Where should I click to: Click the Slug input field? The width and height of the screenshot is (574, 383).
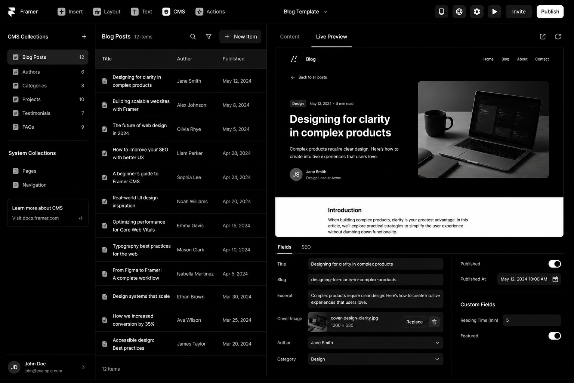tap(376, 280)
